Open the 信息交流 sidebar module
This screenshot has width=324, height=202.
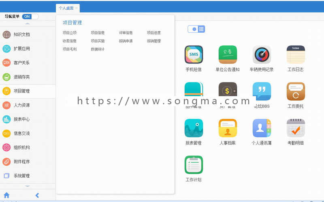pyautogui.click(x=28, y=133)
